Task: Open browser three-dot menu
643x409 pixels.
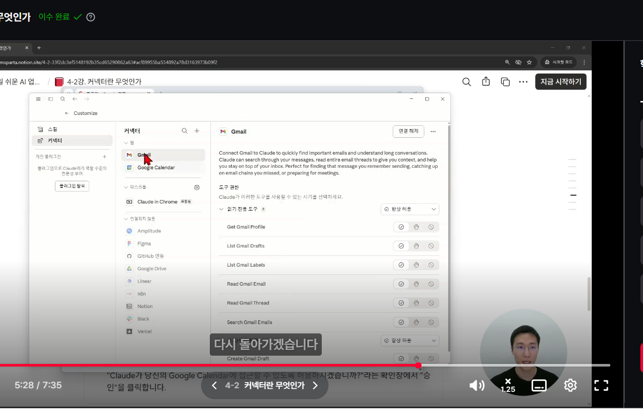Action: point(584,62)
